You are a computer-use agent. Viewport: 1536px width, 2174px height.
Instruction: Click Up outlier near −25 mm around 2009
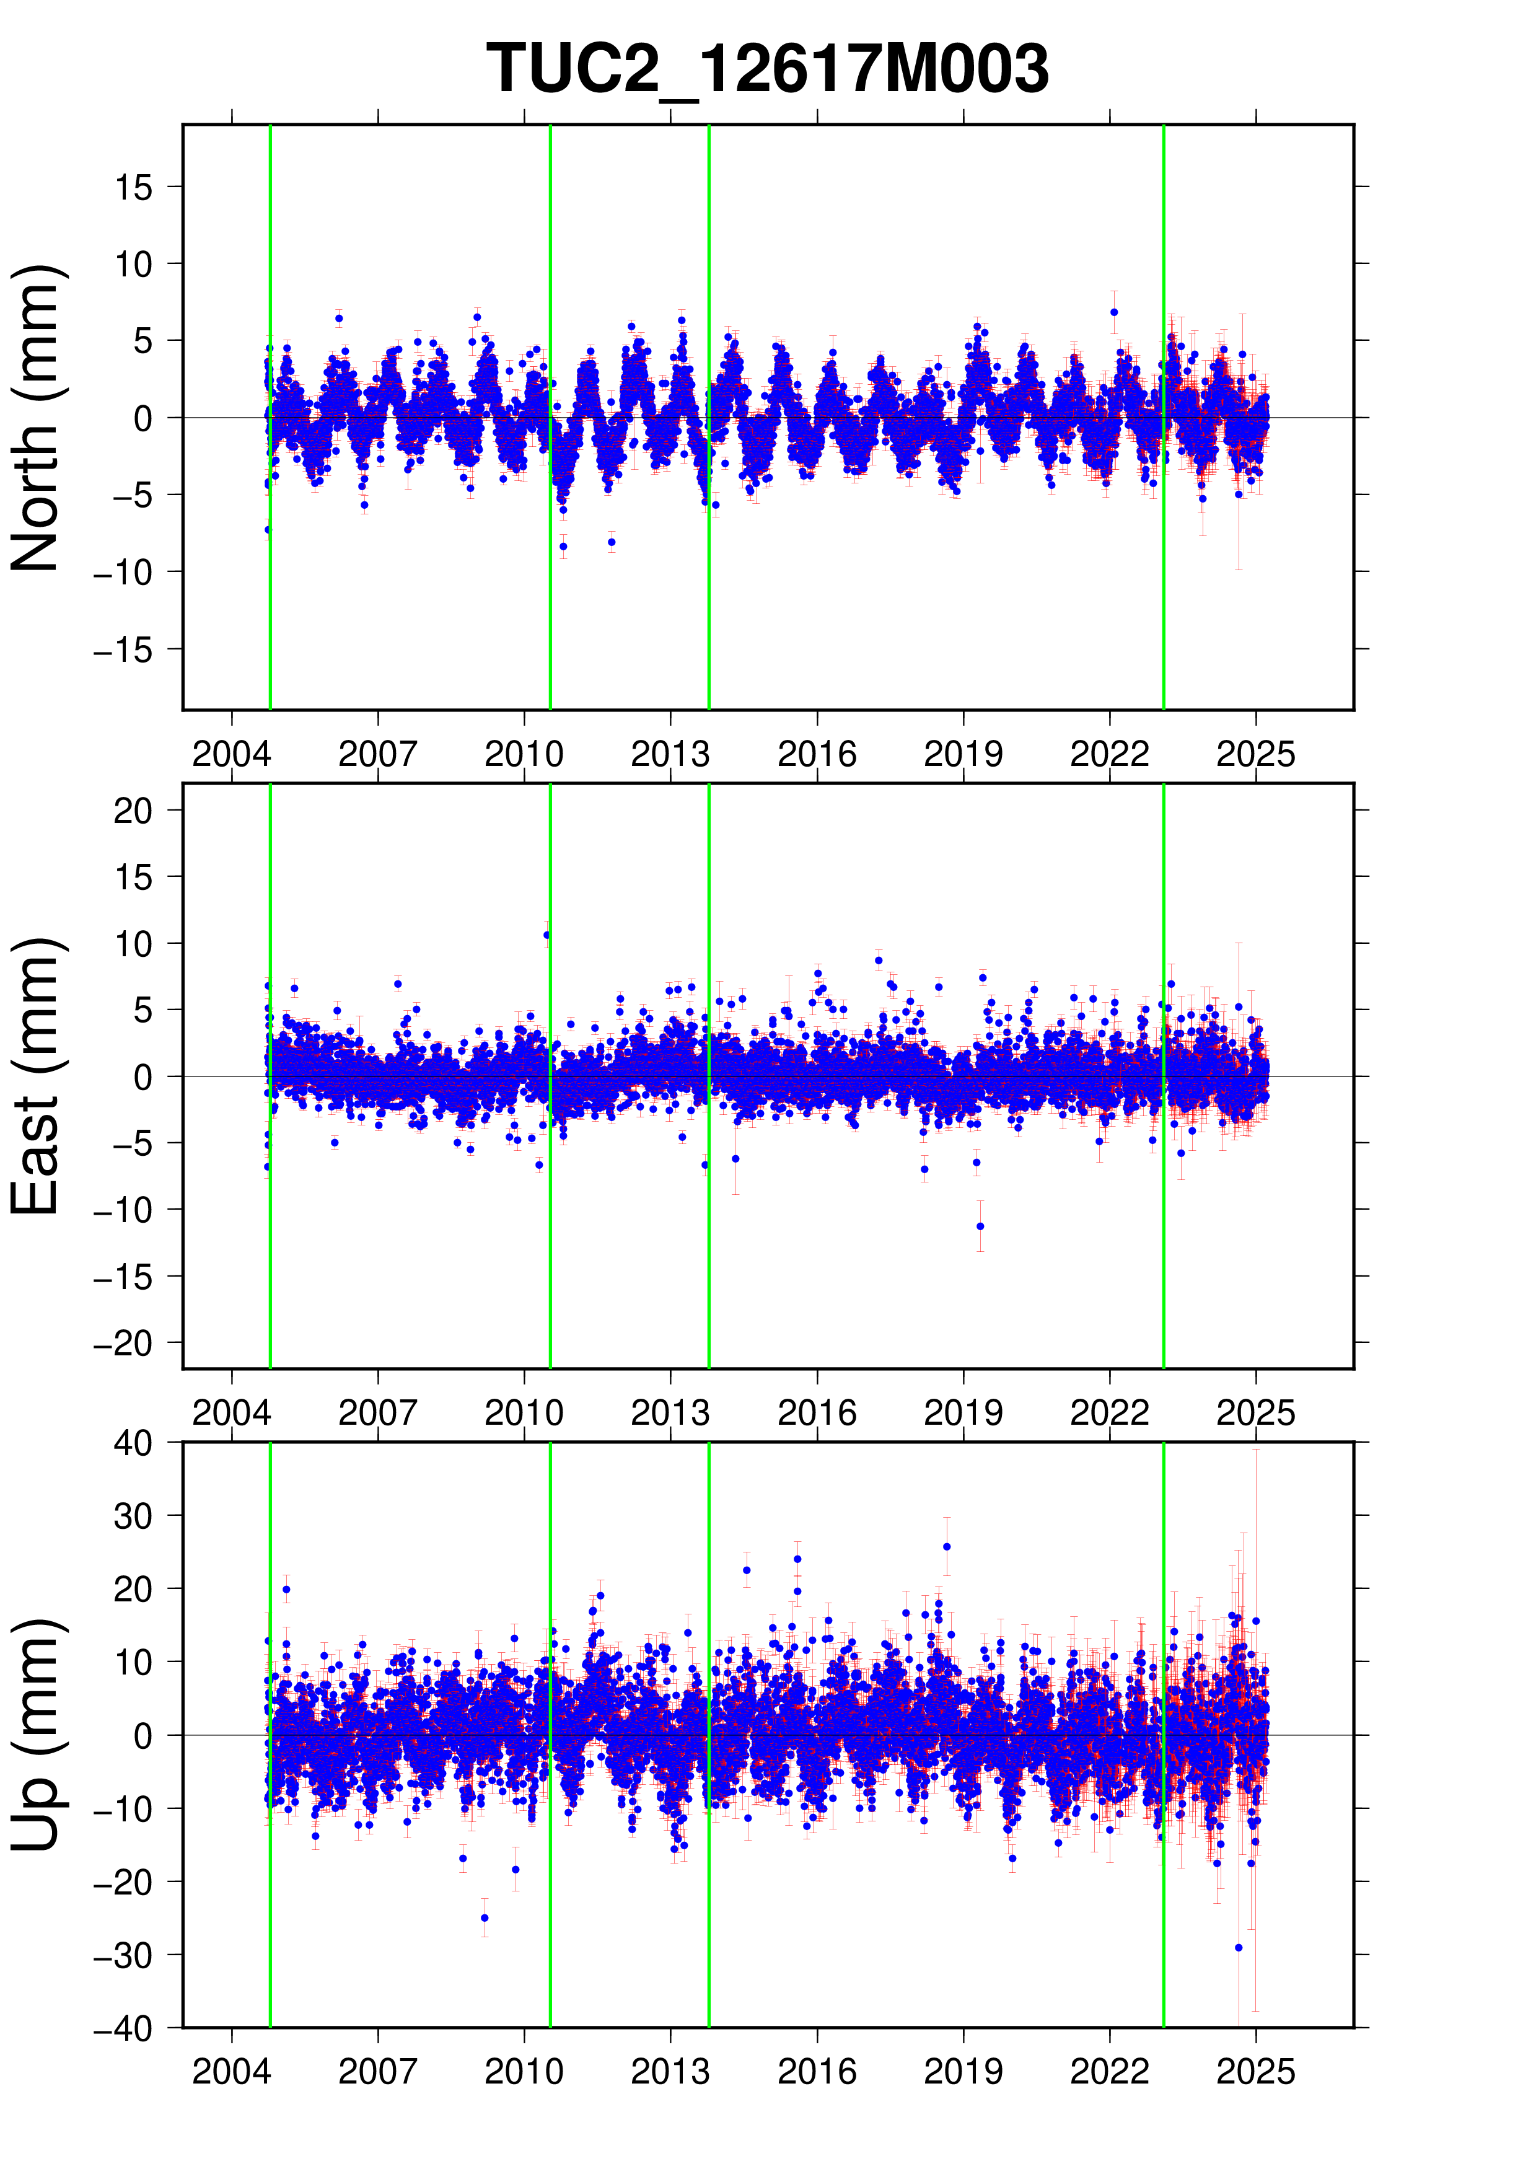485,1917
